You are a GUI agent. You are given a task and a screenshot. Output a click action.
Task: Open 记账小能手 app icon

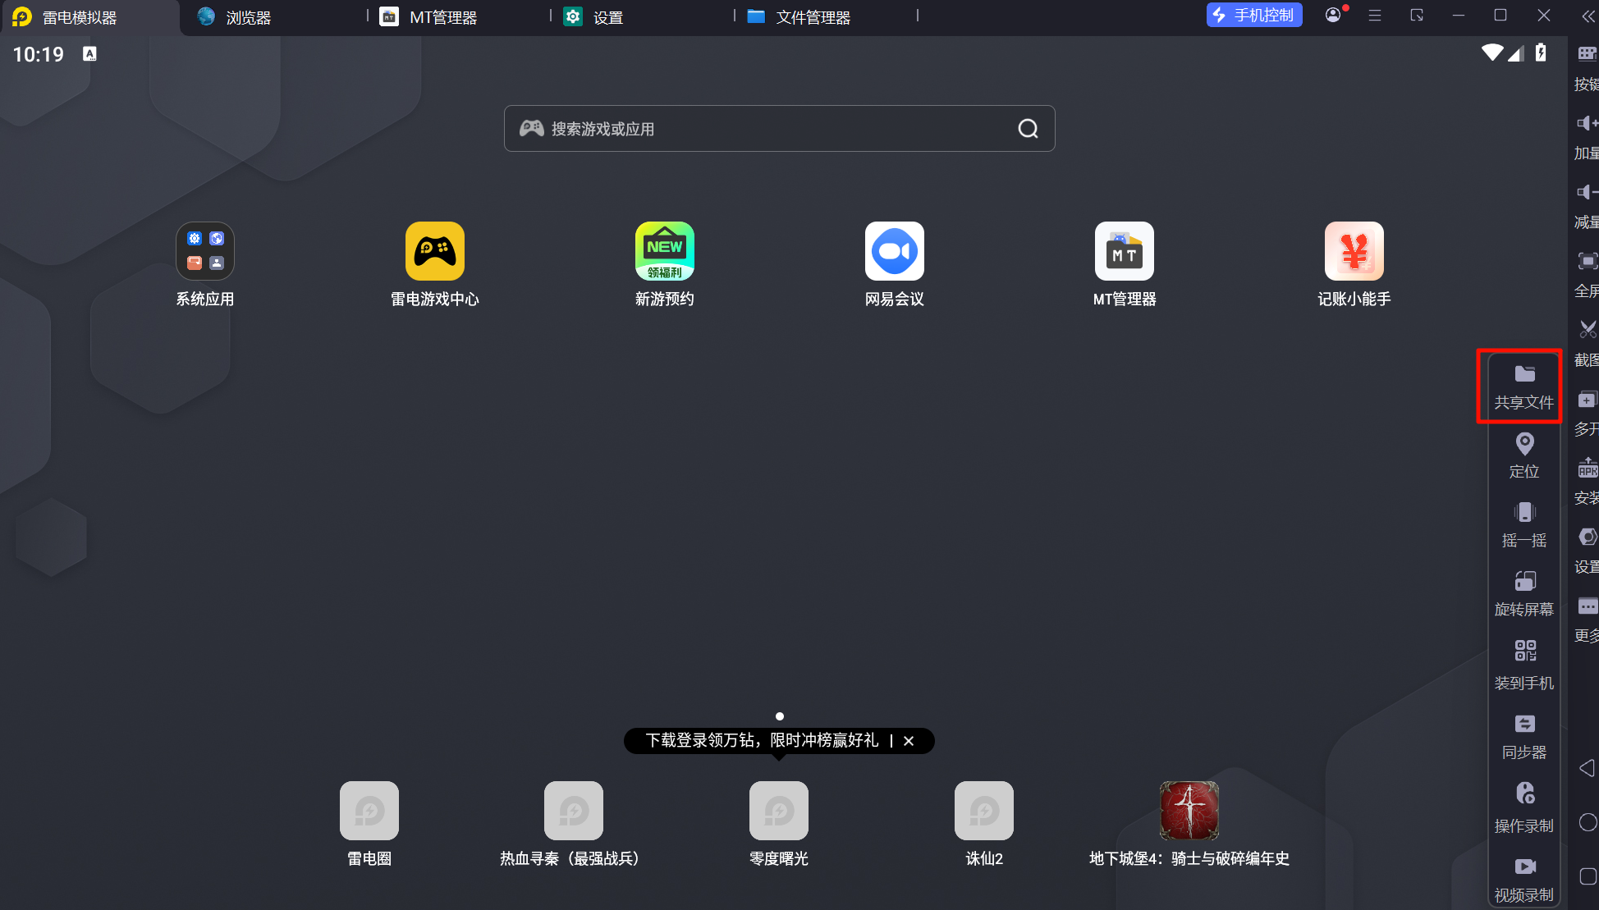click(x=1354, y=252)
